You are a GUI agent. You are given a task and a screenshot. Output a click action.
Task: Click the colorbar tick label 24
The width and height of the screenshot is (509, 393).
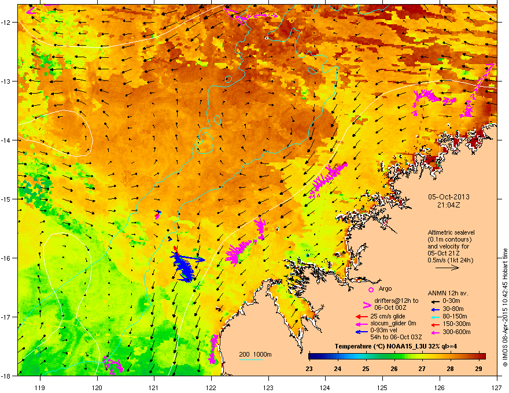coord(337,369)
